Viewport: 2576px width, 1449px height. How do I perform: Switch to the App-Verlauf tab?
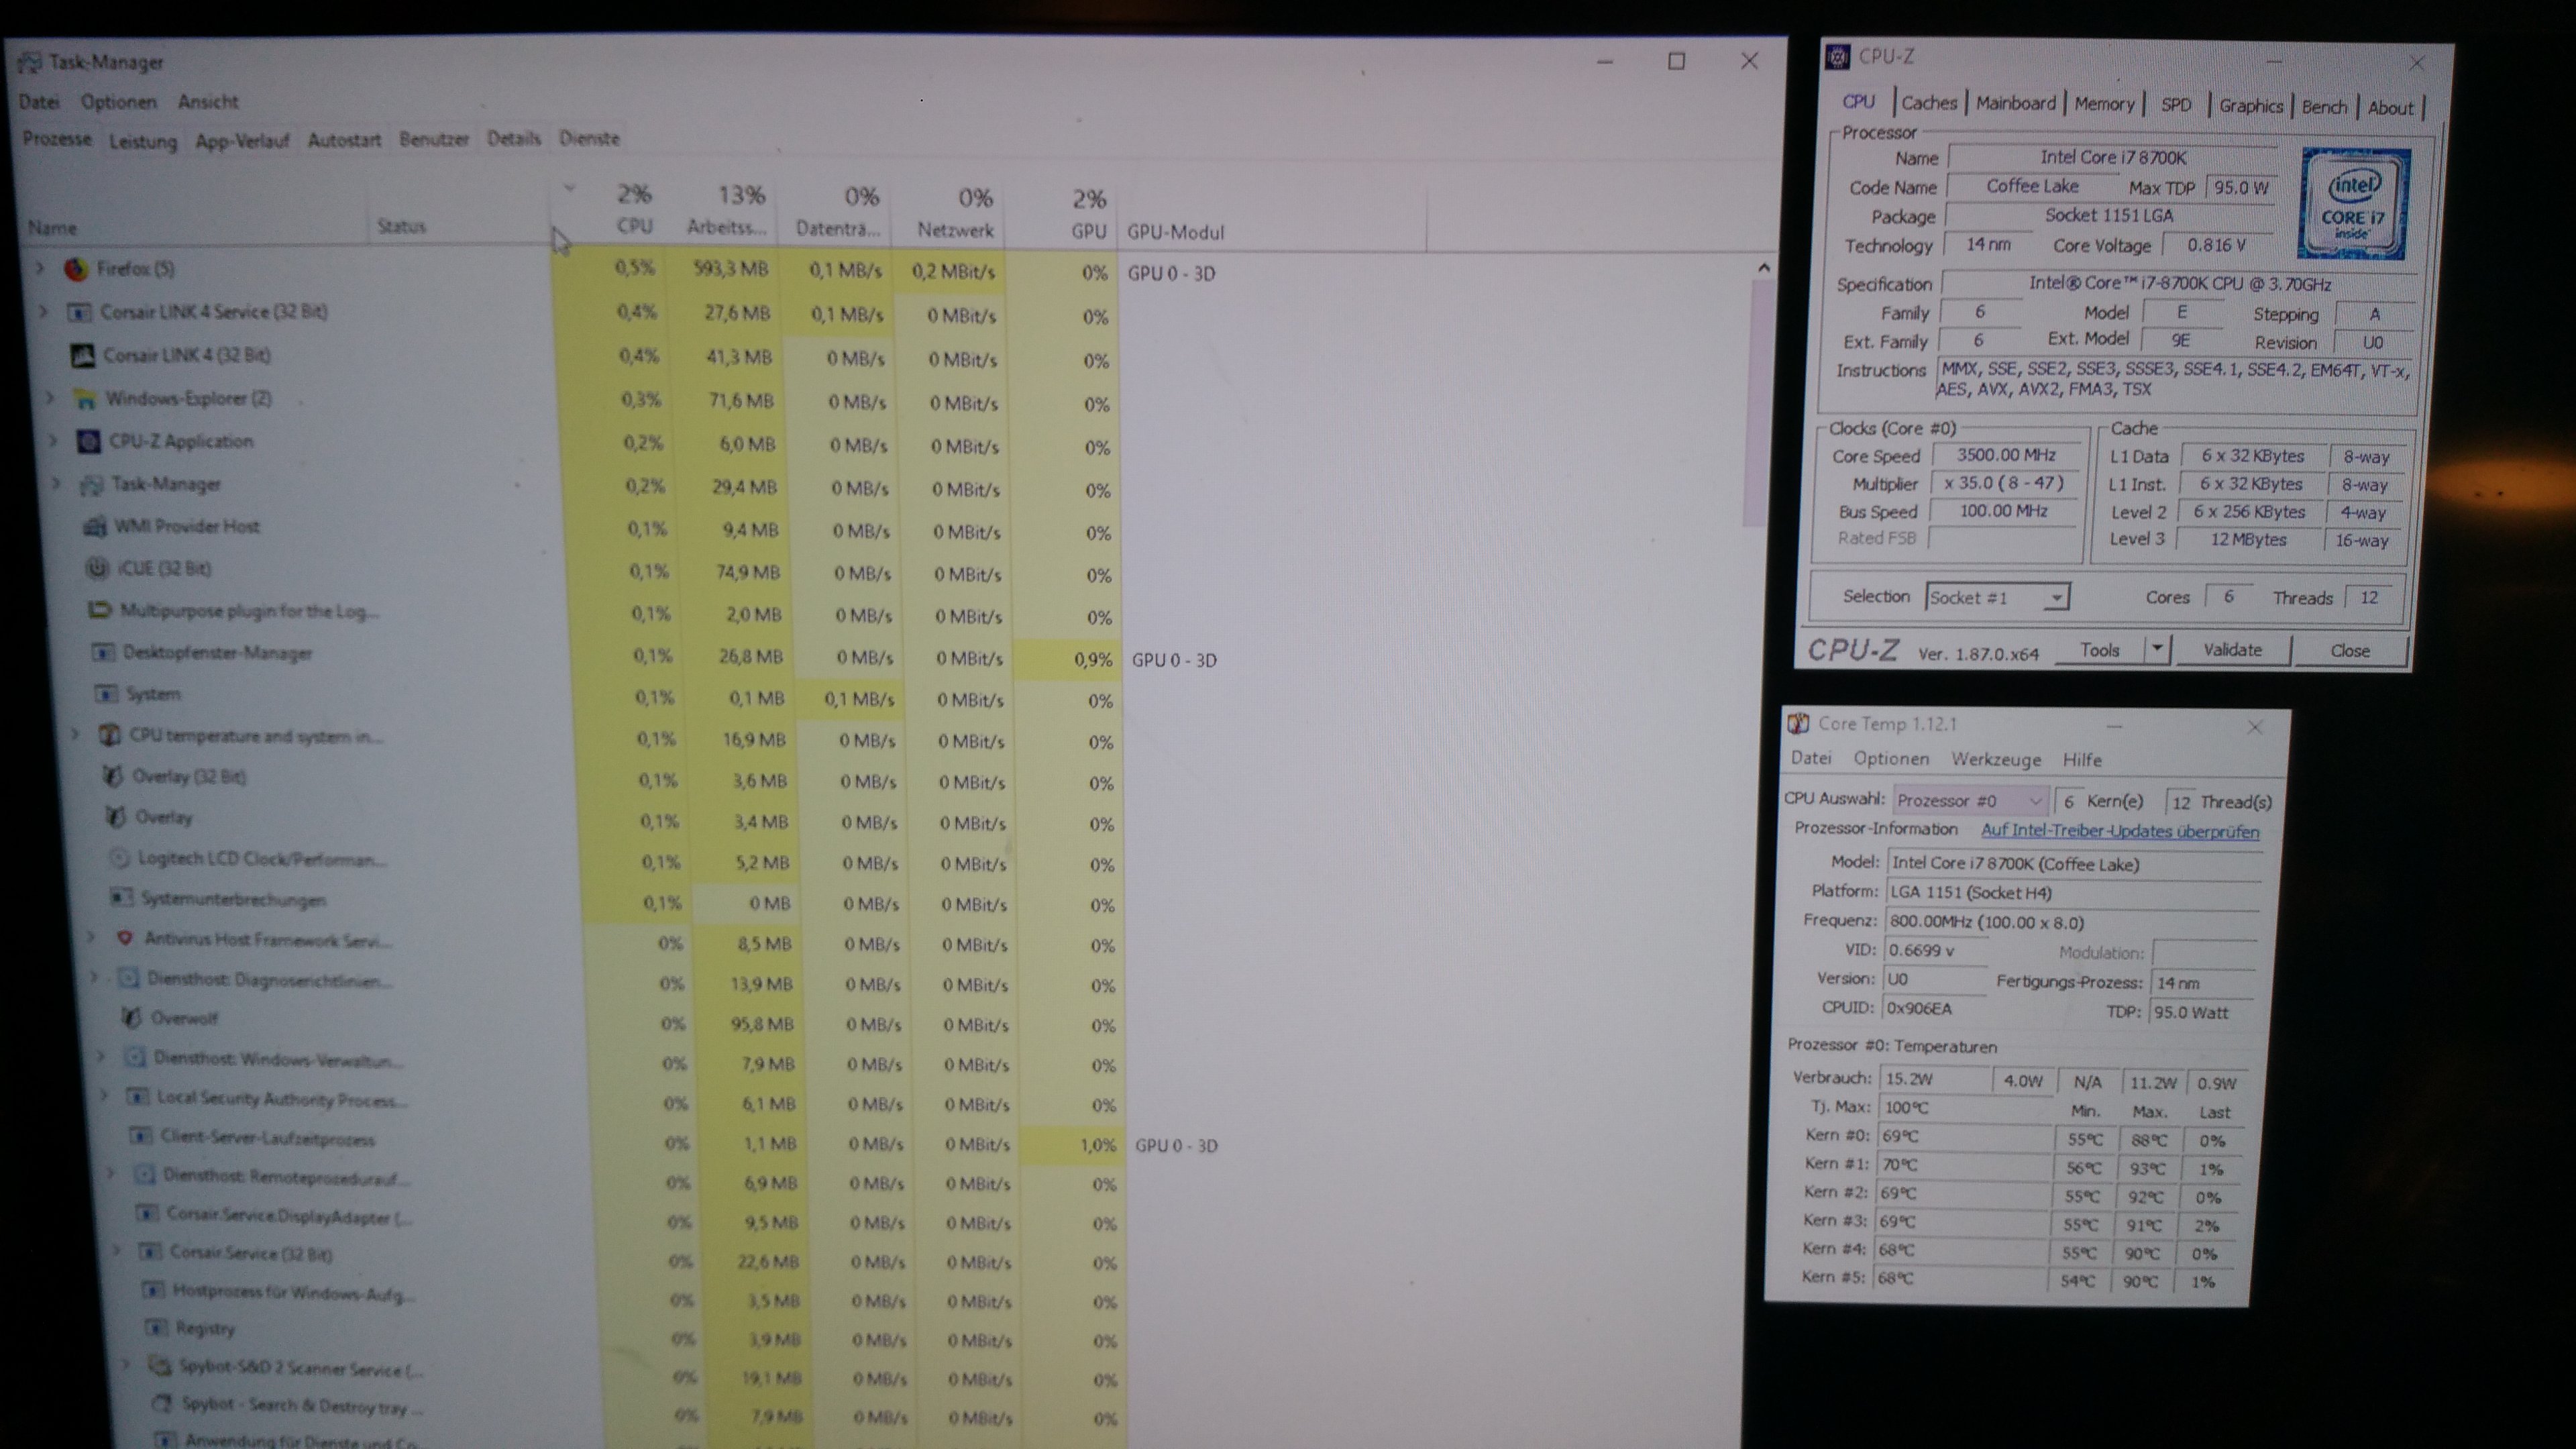click(x=242, y=141)
